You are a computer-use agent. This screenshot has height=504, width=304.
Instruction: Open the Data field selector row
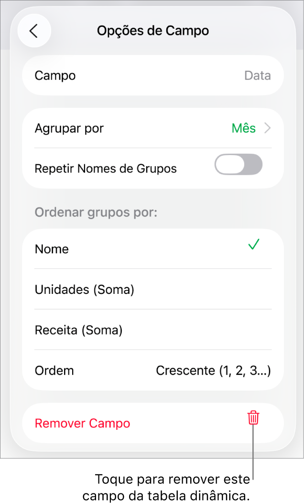153,75
